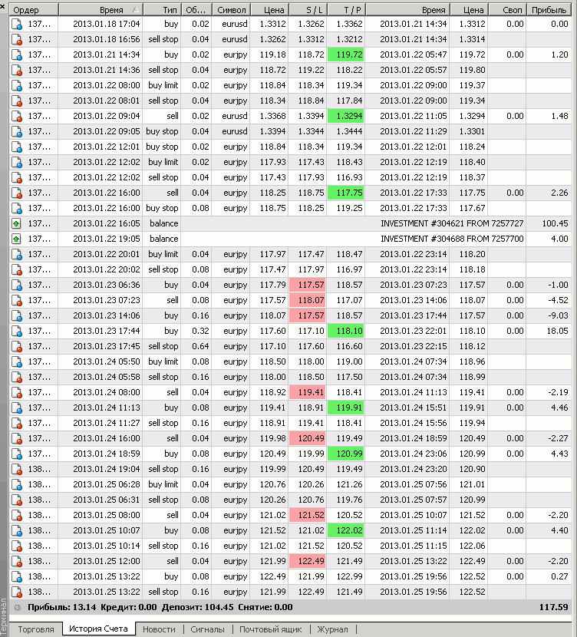Viewport: 577px width, 637px height.
Task: Select order icon of buy limit opened 2013.01.22 20:01
Action: (x=17, y=255)
